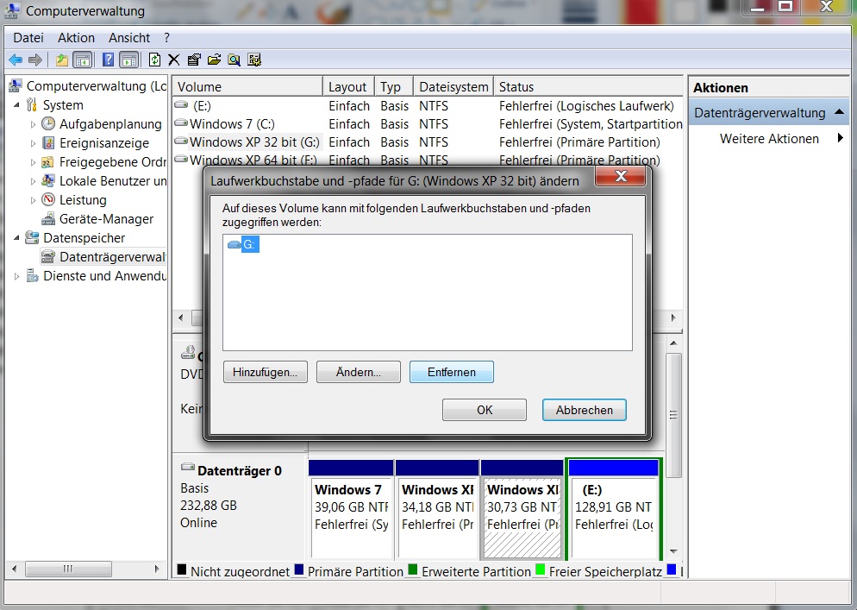Open the Aktion menu

tap(76, 38)
